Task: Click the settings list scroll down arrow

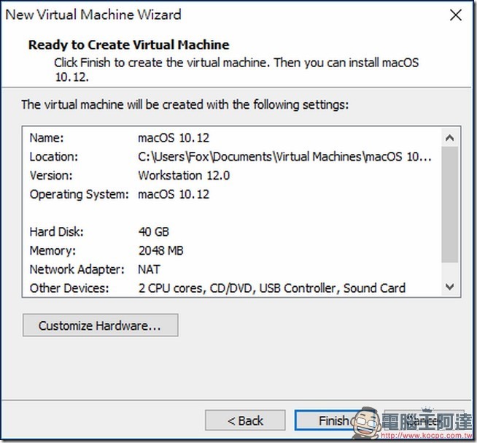Action: point(449,287)
